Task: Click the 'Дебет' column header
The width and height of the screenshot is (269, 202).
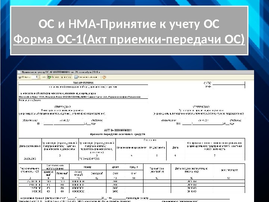Action: pos(115,167)
